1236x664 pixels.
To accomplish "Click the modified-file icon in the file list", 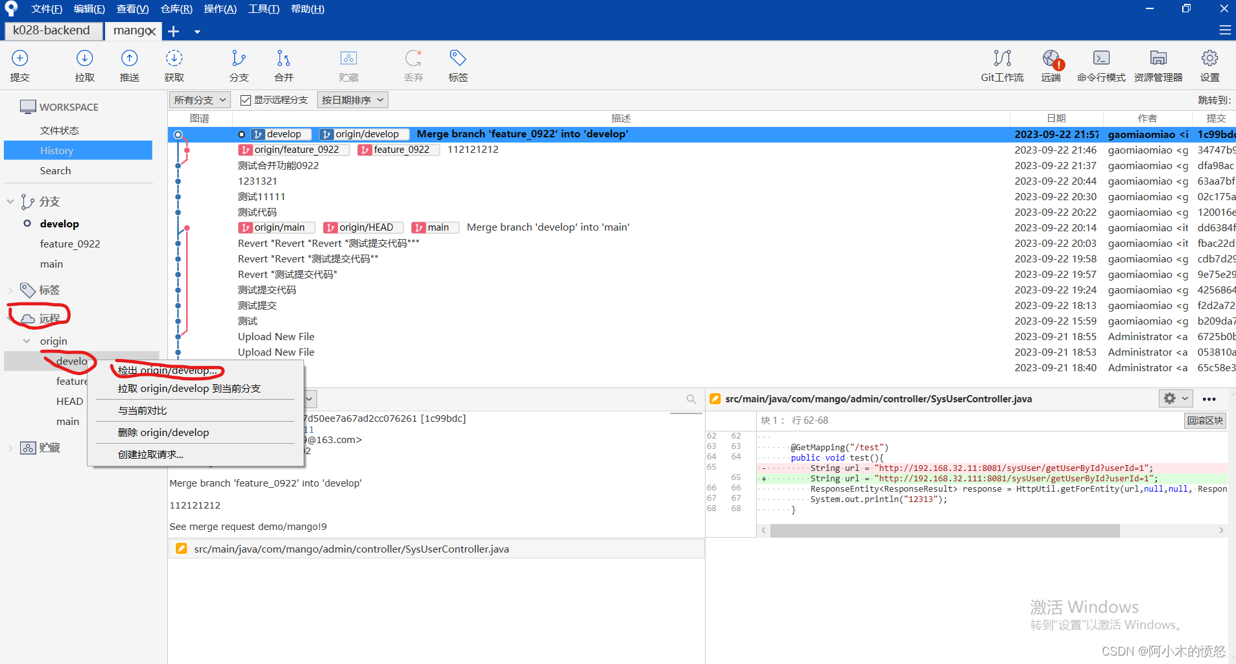I will [181, 549].
